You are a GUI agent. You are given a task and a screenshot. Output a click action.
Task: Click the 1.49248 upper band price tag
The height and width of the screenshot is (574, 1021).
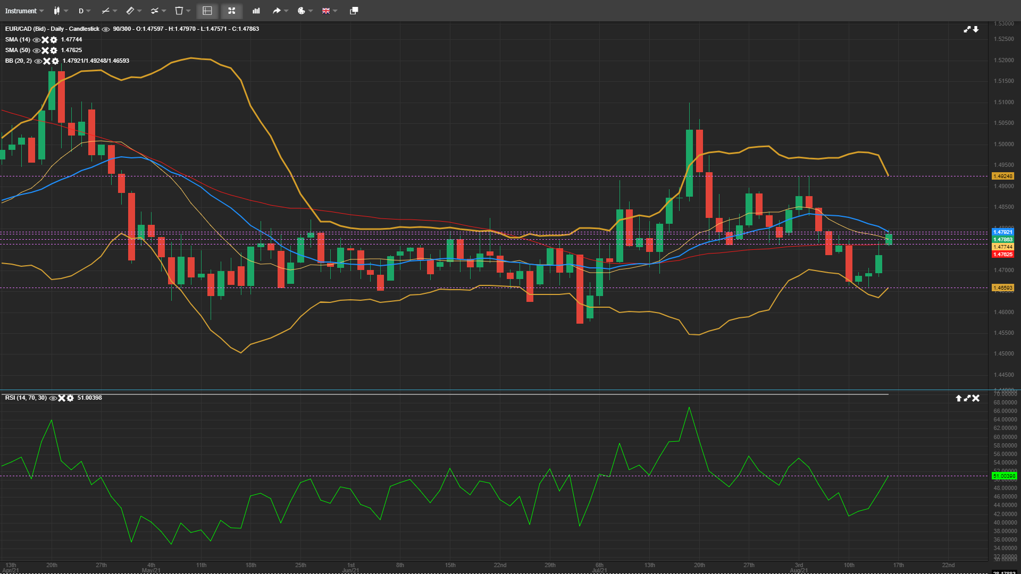pyautogui.click(x=1003, y=176)
